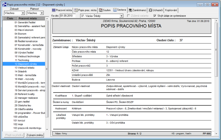The width and height of the screenshot is (221, 140).
Task: Uncheck Skrýt údaje ze systemizace
Action: 155,16
